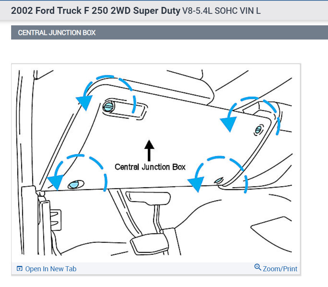Select the CENTRAL JUNCTION BOX header bar
Screen dimensions: 328x287
[169, 32]
